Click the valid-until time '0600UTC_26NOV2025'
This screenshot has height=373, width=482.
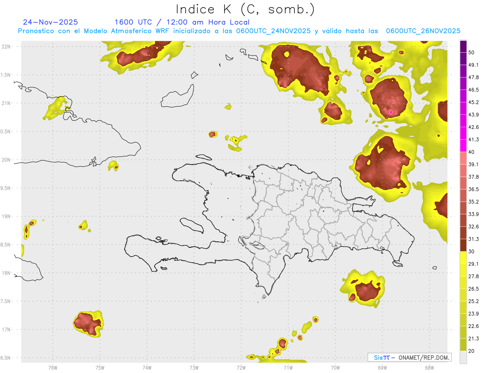click(423, 31)
